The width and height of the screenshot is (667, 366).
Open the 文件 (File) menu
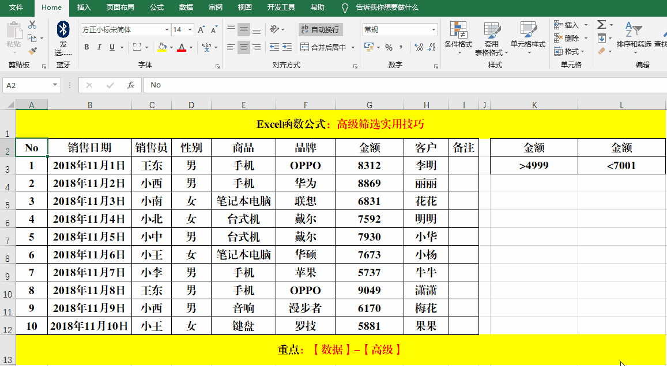(x=17, y=7)
